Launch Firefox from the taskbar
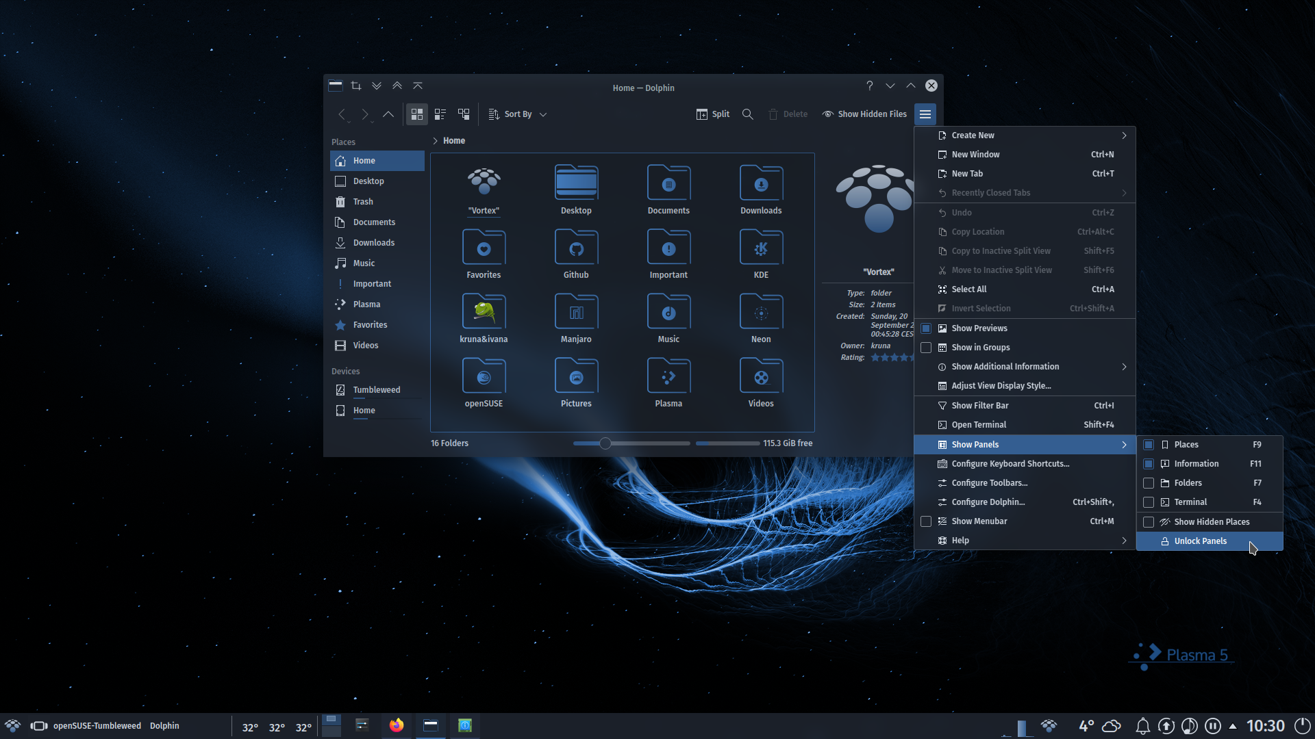Image resolution: width=1315 pixels, height=739 pixels. pos(397,725)
